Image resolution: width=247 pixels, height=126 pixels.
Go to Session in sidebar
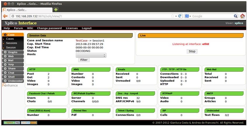(11, 48)
